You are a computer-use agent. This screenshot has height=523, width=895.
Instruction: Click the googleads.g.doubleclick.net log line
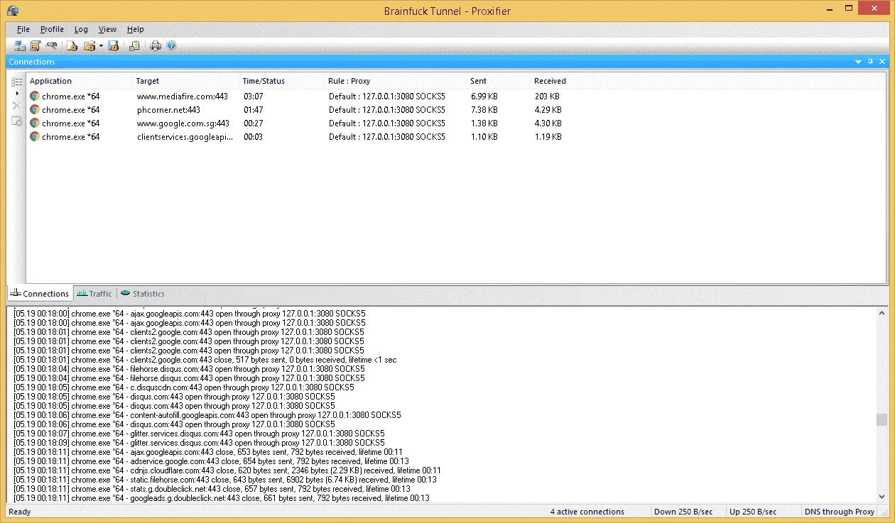[x=222, y=498]
